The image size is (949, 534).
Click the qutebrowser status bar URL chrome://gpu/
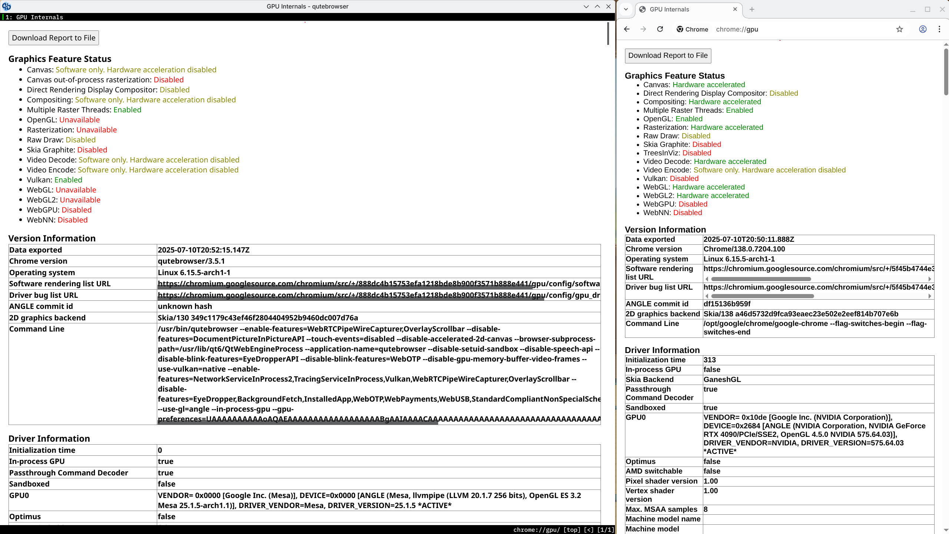coord(537,530)
